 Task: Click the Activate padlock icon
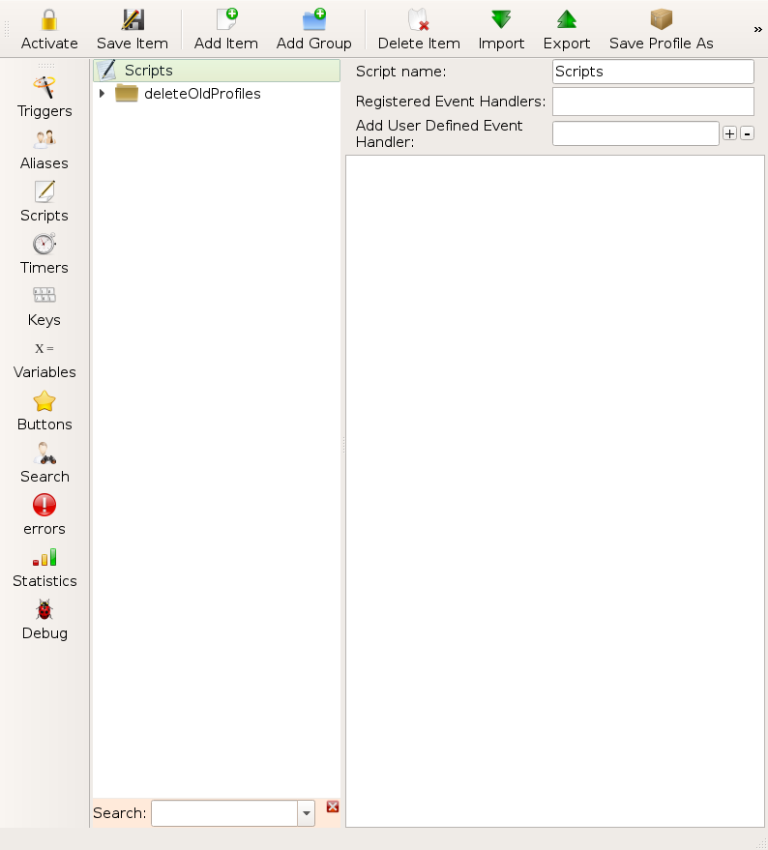(x=48, y=20)
